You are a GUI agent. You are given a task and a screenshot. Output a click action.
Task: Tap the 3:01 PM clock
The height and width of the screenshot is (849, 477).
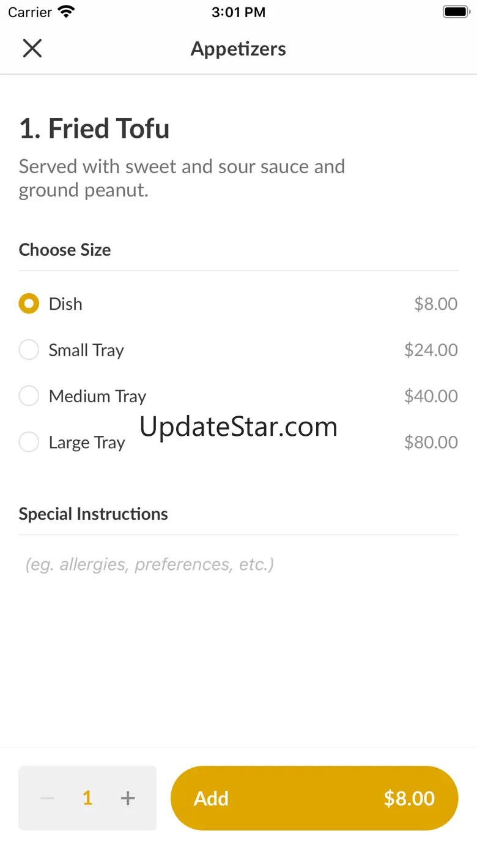click(239, 12)
